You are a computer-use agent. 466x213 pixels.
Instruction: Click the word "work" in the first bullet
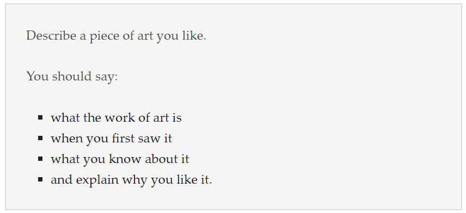pyautogui.click(x=120, y=117)
